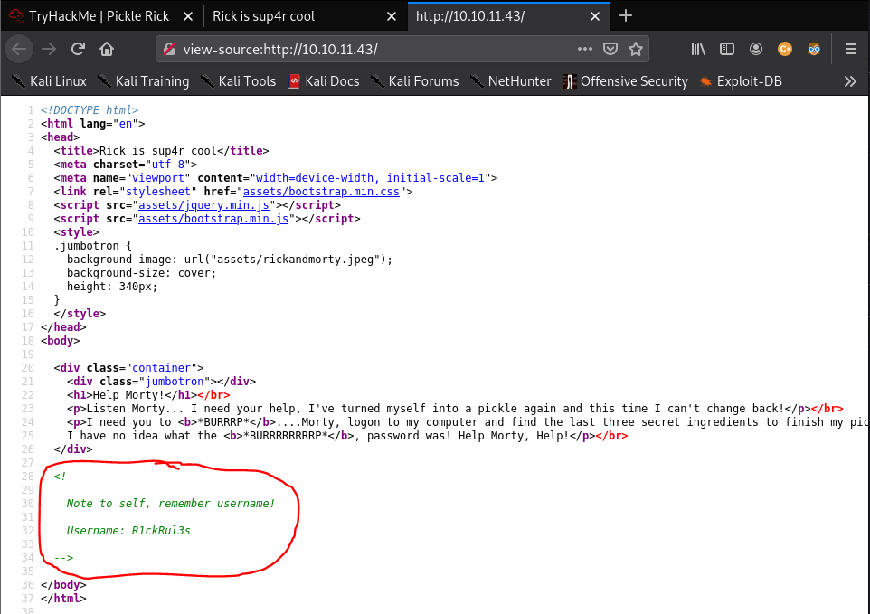This screenshot has width=870, height=614.
Task: Click the meta viewport line
Action: (276, 178)
